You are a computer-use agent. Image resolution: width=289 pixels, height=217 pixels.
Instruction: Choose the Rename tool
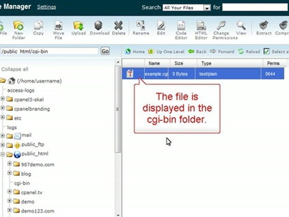[141, 28]
